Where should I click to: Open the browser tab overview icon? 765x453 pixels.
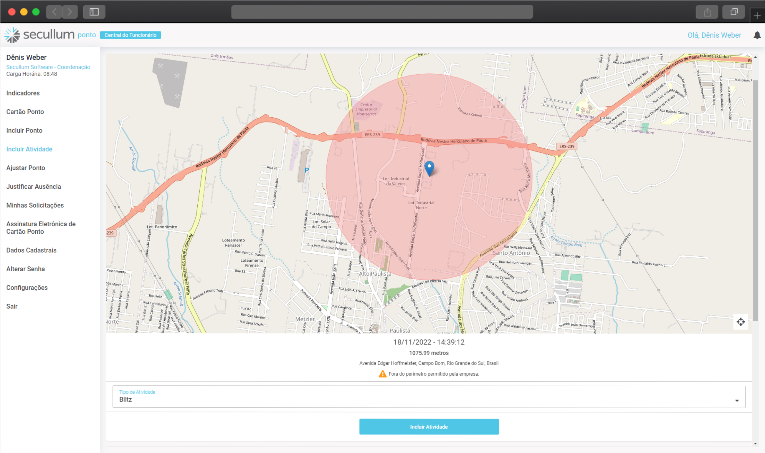tap(733, 12)
